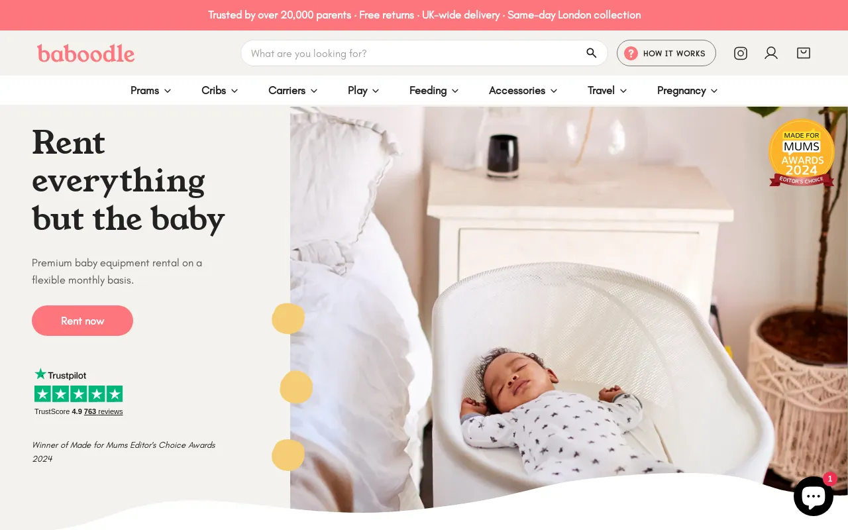Image resolution: width=848 pixels, height=530 pixels.
Task: View the shopping cart icon
Action: [804, 53]
